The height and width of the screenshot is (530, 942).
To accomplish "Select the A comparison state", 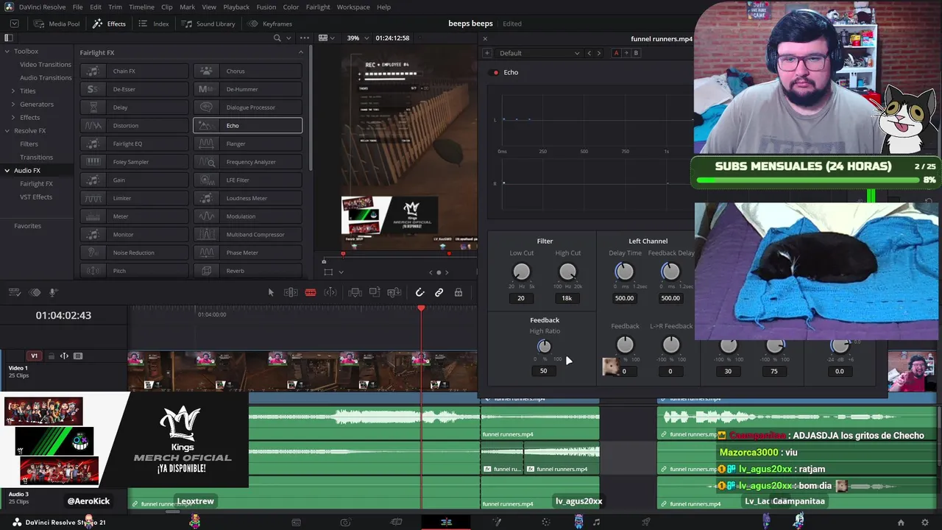I will pyautogui.click(x=616, y=53).
